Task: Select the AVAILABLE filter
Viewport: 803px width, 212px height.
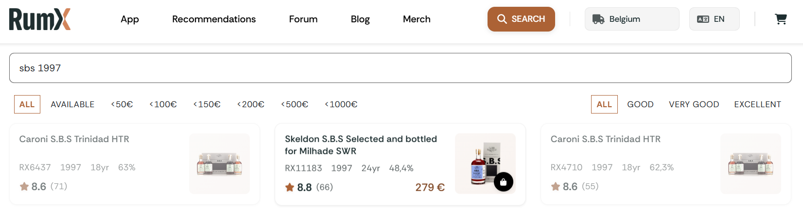Action: pyautogui.click(x=72, y=104)
